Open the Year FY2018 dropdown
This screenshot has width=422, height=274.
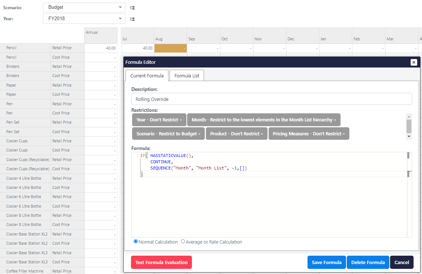[84, 19]
